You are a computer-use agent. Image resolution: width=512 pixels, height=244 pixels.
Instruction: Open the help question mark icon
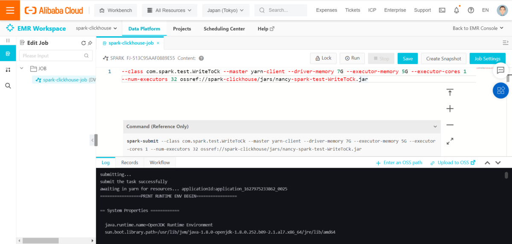click(x=471, y=10)
